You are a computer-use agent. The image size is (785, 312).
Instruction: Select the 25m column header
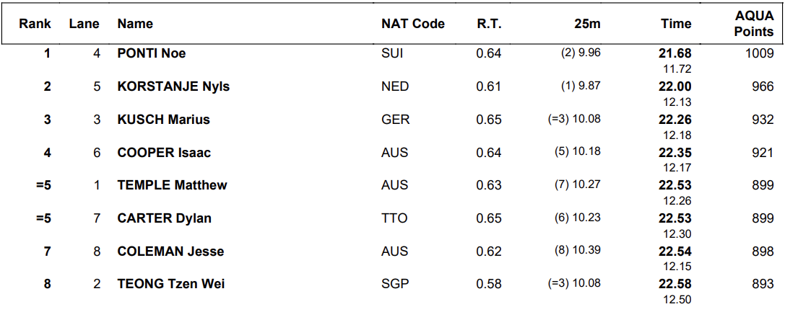coord(587,24)
